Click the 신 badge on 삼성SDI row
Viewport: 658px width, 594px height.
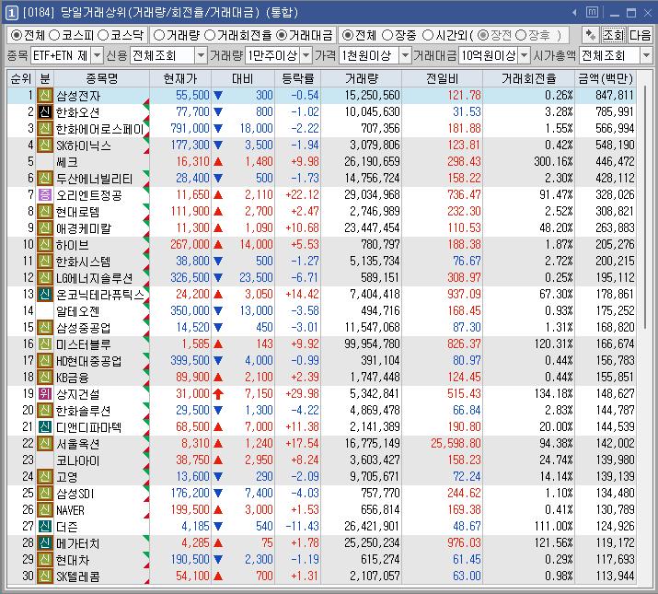coord(44,493)
